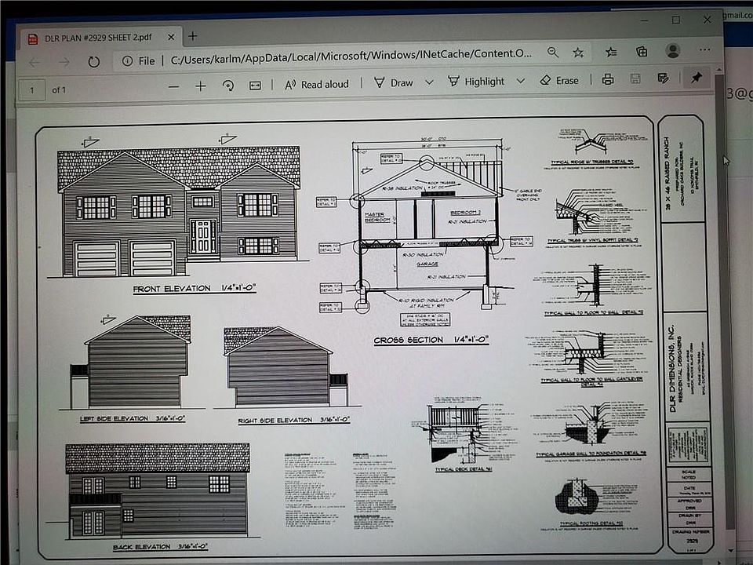
Task: Click the Save as icon
Action: click(664, 78)
